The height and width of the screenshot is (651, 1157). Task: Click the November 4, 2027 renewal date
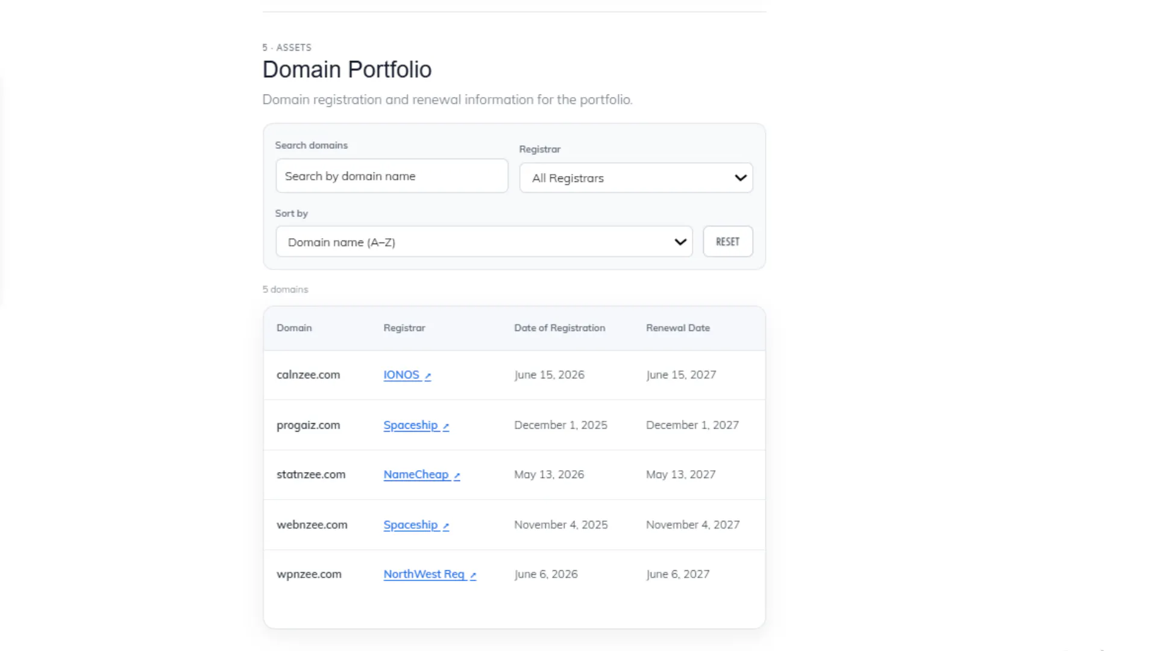coord(692,525)
